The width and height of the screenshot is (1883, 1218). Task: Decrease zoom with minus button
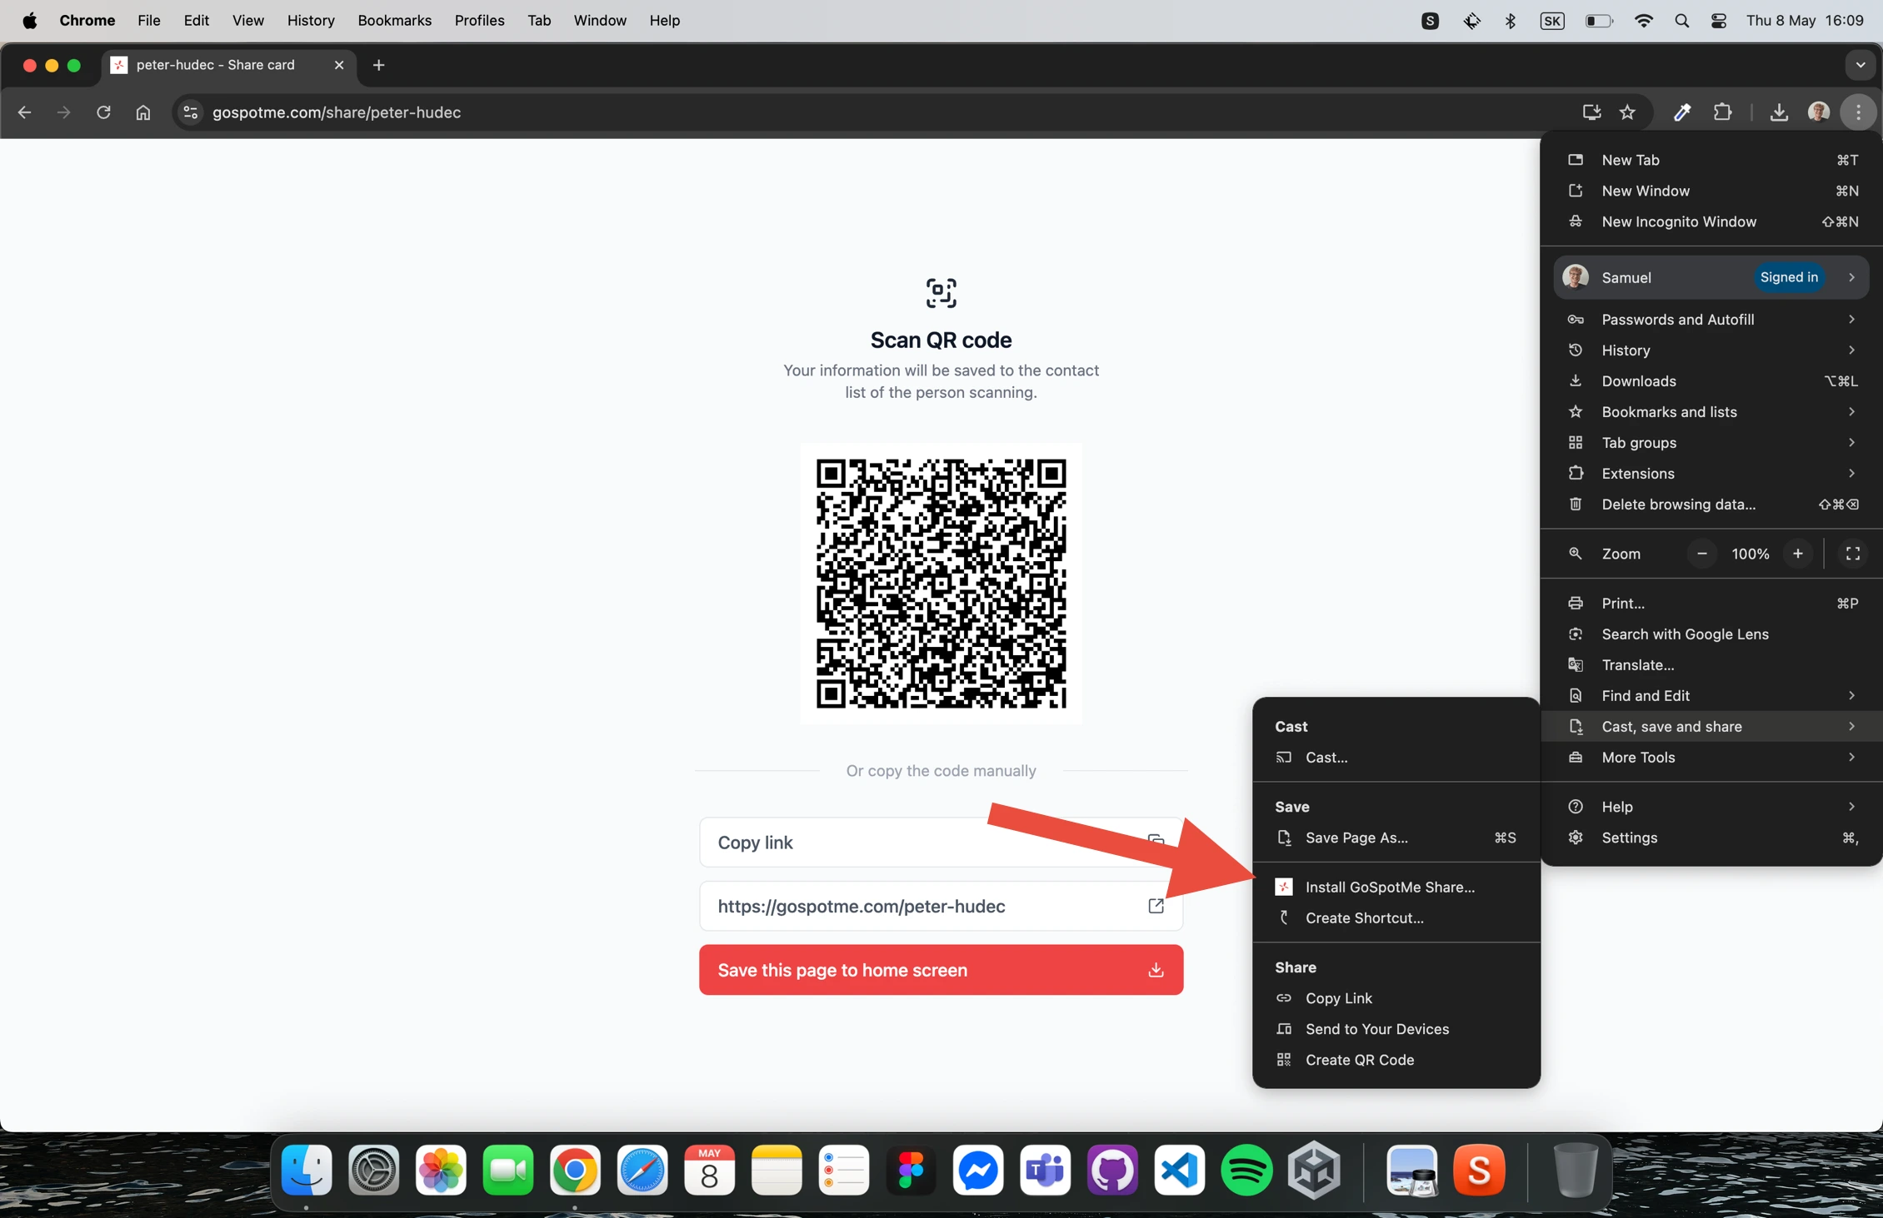[x=1702, y=554]
